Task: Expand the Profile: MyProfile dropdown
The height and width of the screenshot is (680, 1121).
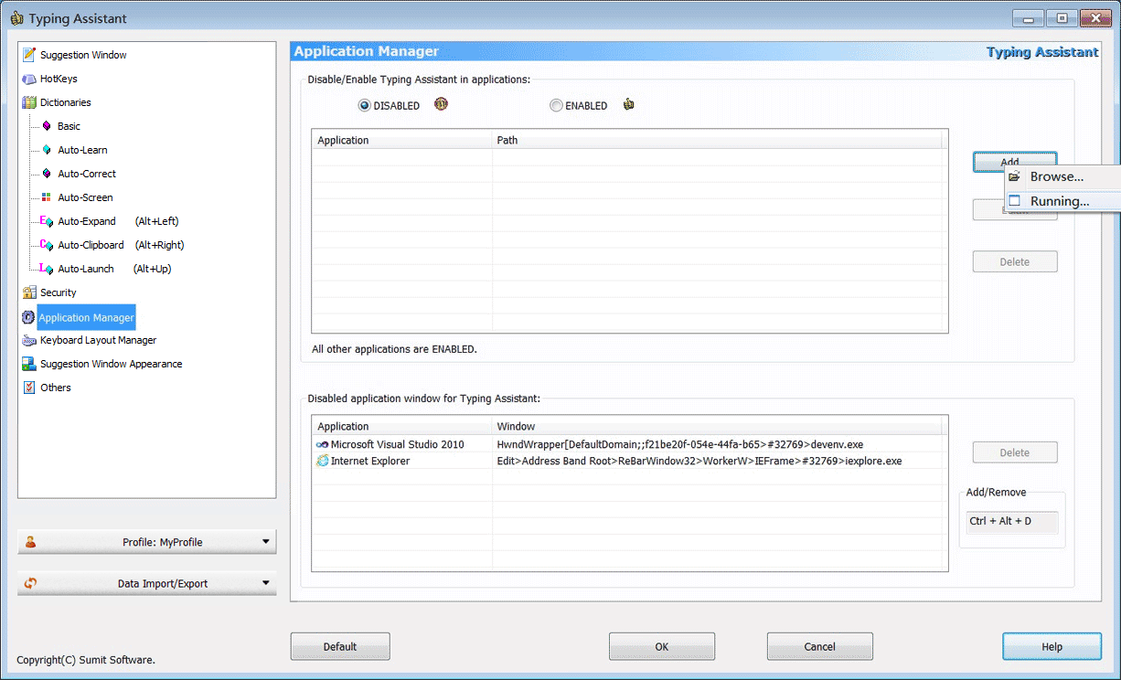Action: point(146,541)
